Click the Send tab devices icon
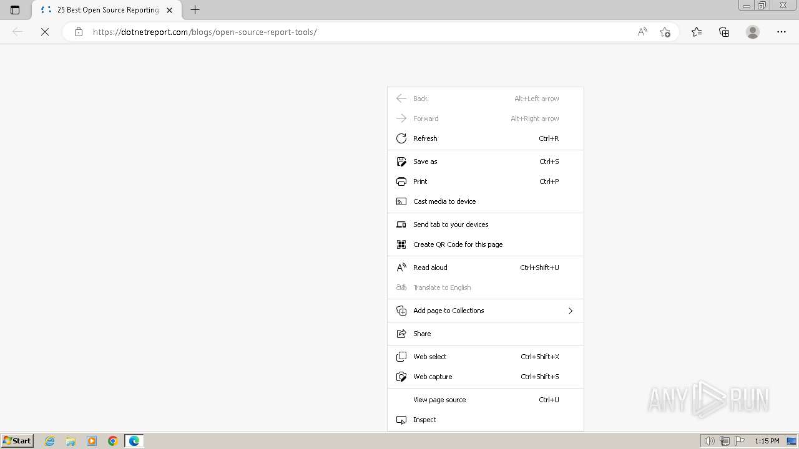 point(401,224)
